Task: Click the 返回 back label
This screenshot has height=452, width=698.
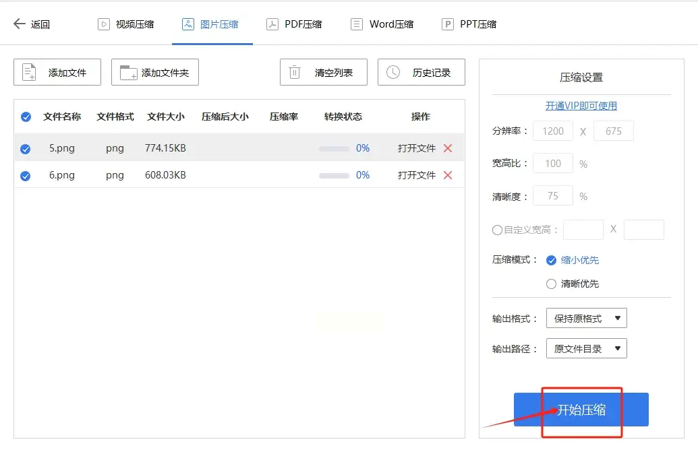Action: (40, 24)
